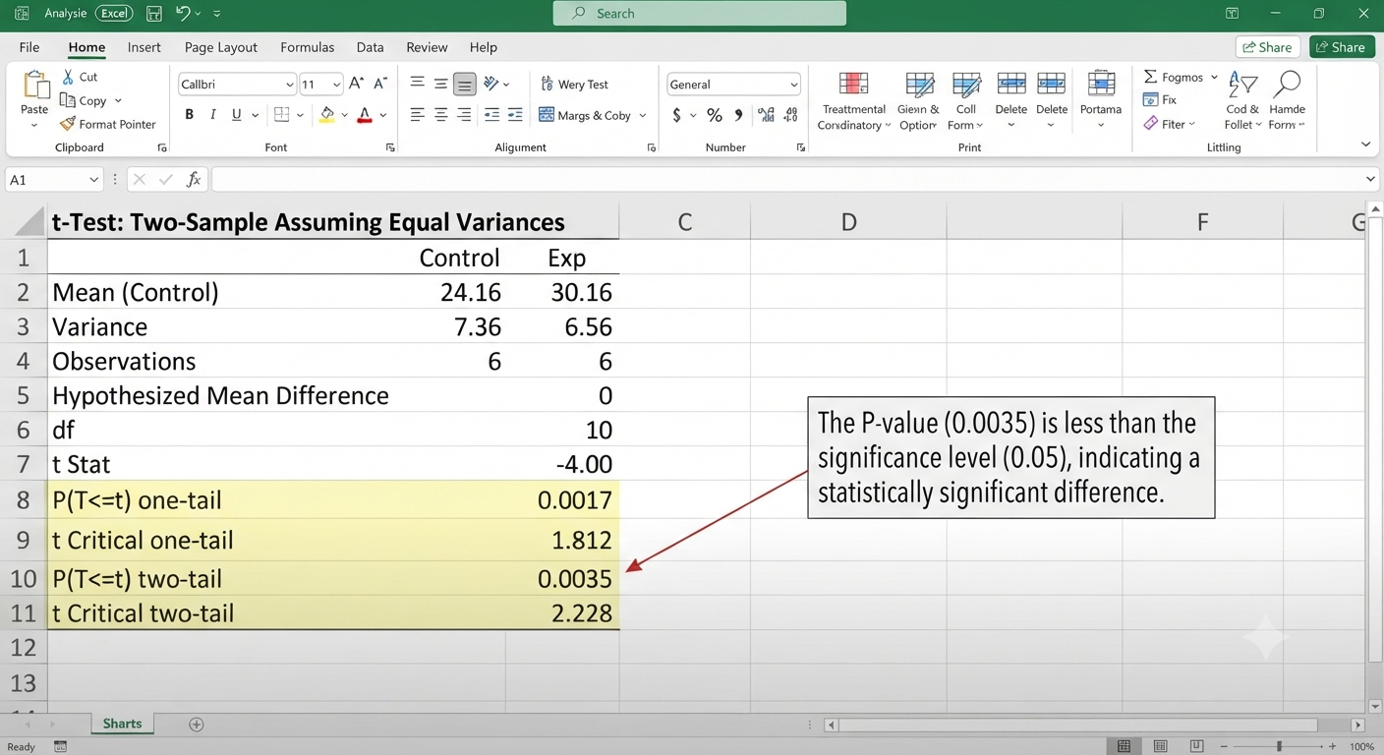
Task: Click the Save floppy disk icon
Action: (153, 14)
